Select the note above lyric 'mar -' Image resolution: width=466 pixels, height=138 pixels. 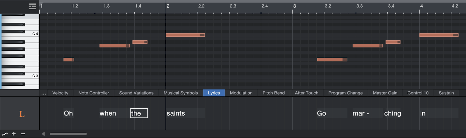(x=368, y=46)
